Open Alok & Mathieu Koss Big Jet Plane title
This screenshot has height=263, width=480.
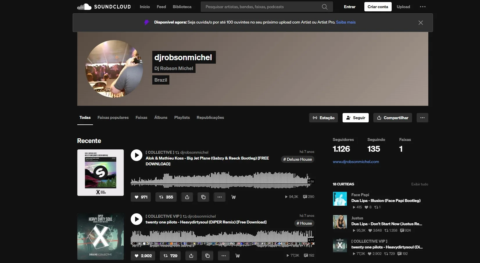pos(207,161)
